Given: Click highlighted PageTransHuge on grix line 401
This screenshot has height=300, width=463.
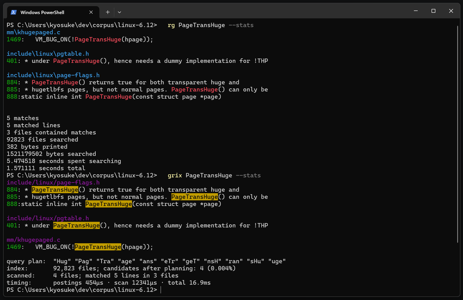Looking at the screenshot, I should [x=76, y=226].
